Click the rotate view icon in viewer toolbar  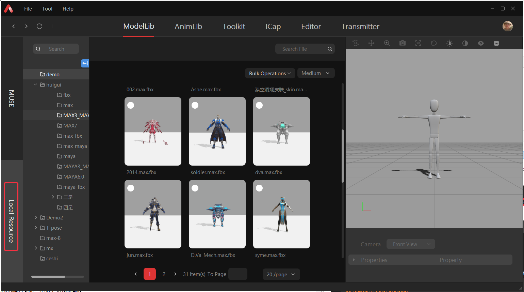[x=356, y=43]
